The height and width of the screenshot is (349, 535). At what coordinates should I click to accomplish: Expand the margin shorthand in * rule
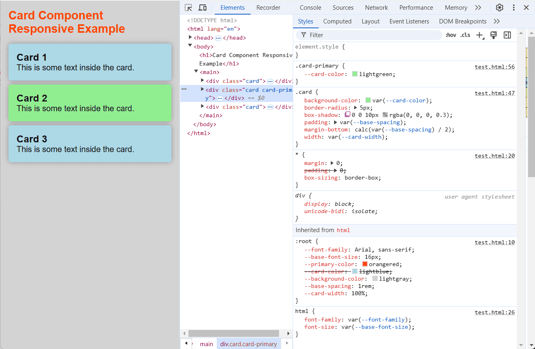point(332,163)
